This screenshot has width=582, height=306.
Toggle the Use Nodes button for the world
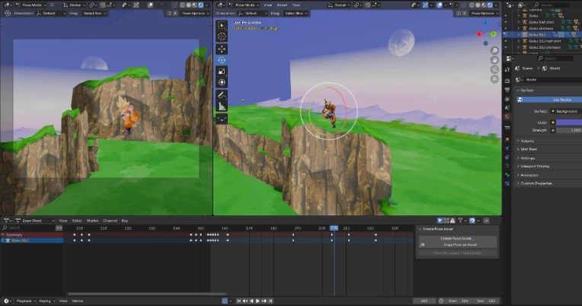click(x=549, y=100)
